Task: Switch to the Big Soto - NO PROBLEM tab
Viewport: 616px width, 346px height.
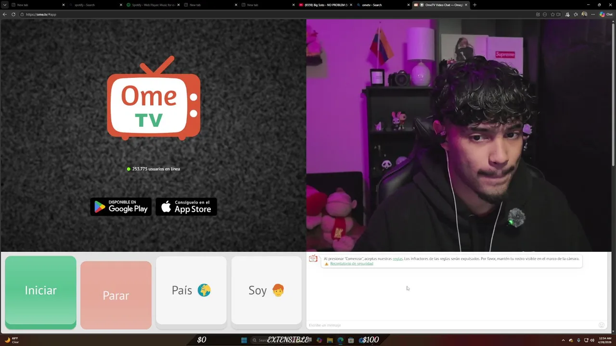Action: [x=325, y=5]
